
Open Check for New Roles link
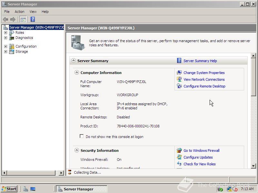tap(199, 164)
